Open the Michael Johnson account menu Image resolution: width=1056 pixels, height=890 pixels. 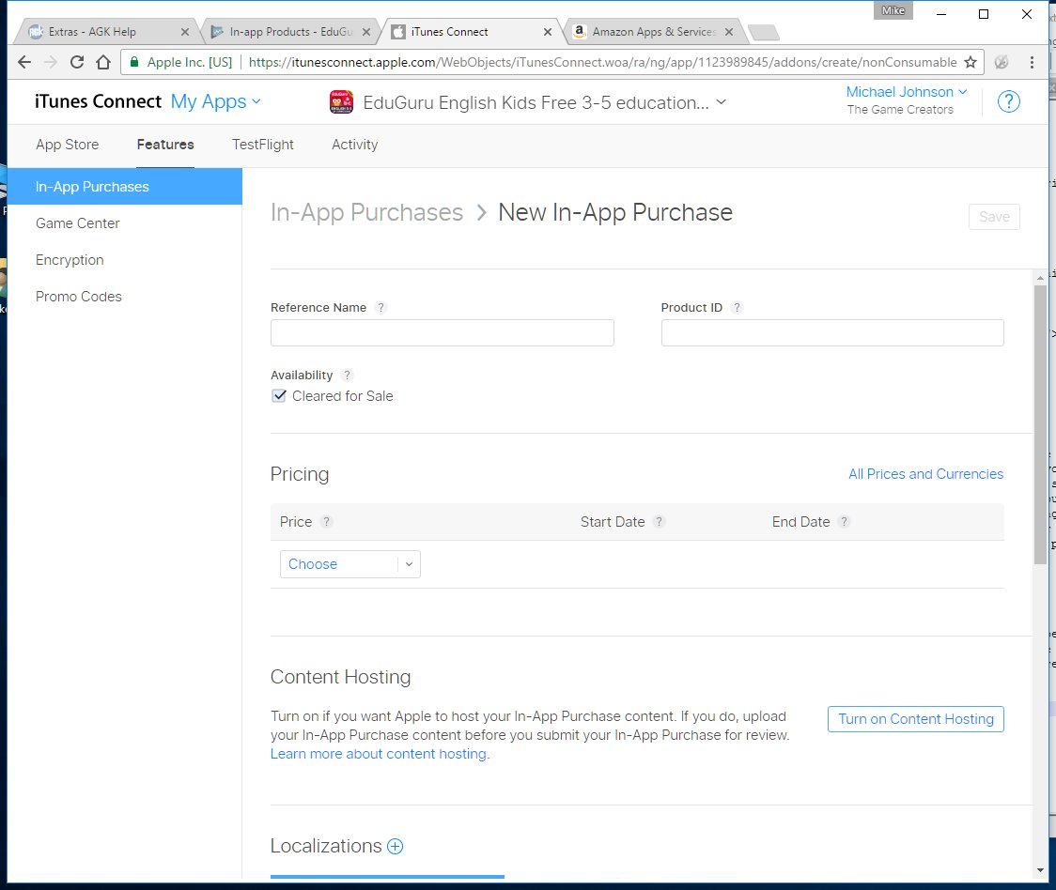(x=906, y=92)
